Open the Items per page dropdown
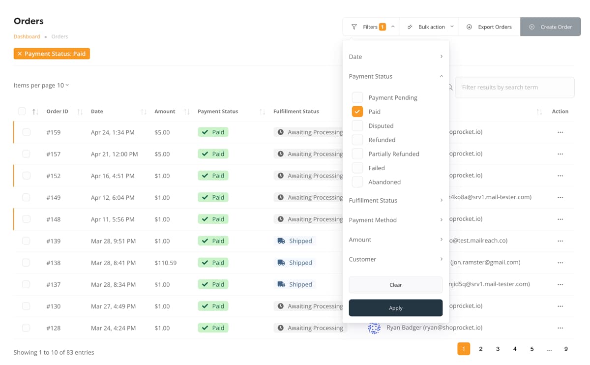The width and height of the screenshot is (590, 365). tap(41, 85)
